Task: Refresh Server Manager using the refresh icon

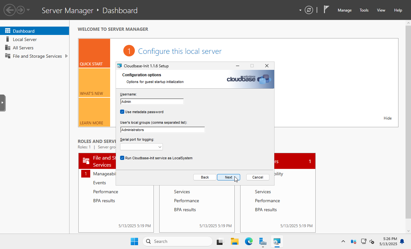Action: (309, 10)
